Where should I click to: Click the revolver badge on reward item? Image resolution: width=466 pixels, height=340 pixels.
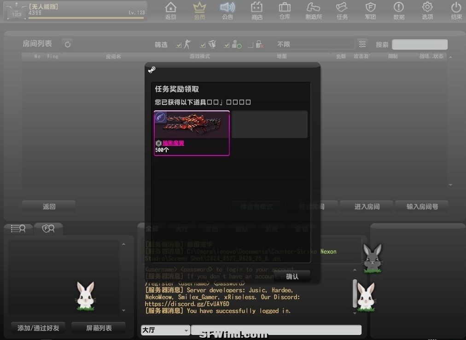(161, 117)
